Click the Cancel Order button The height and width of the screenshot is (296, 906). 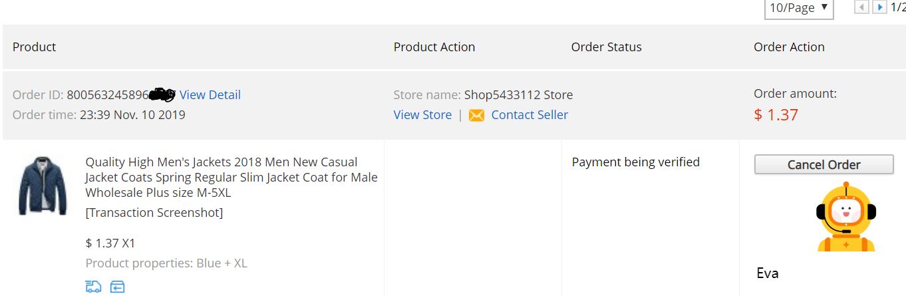pyautogui.click(x=824, y=165)
